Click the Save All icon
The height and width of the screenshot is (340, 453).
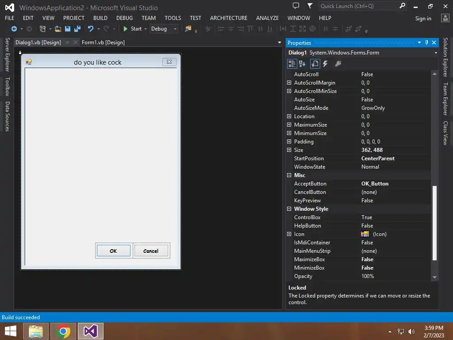(77, 29)
